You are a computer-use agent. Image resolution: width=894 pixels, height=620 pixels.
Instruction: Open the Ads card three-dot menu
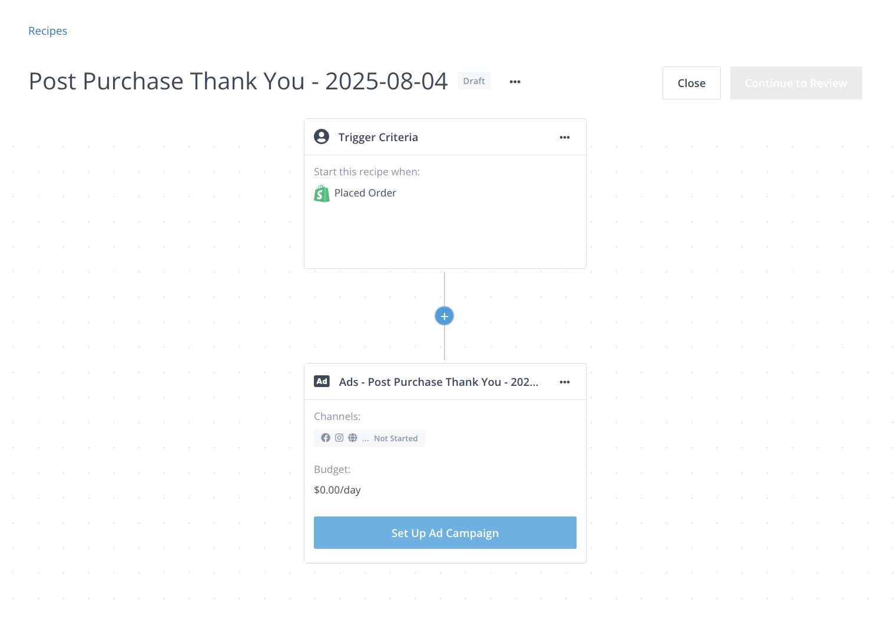tap(564, 382)
